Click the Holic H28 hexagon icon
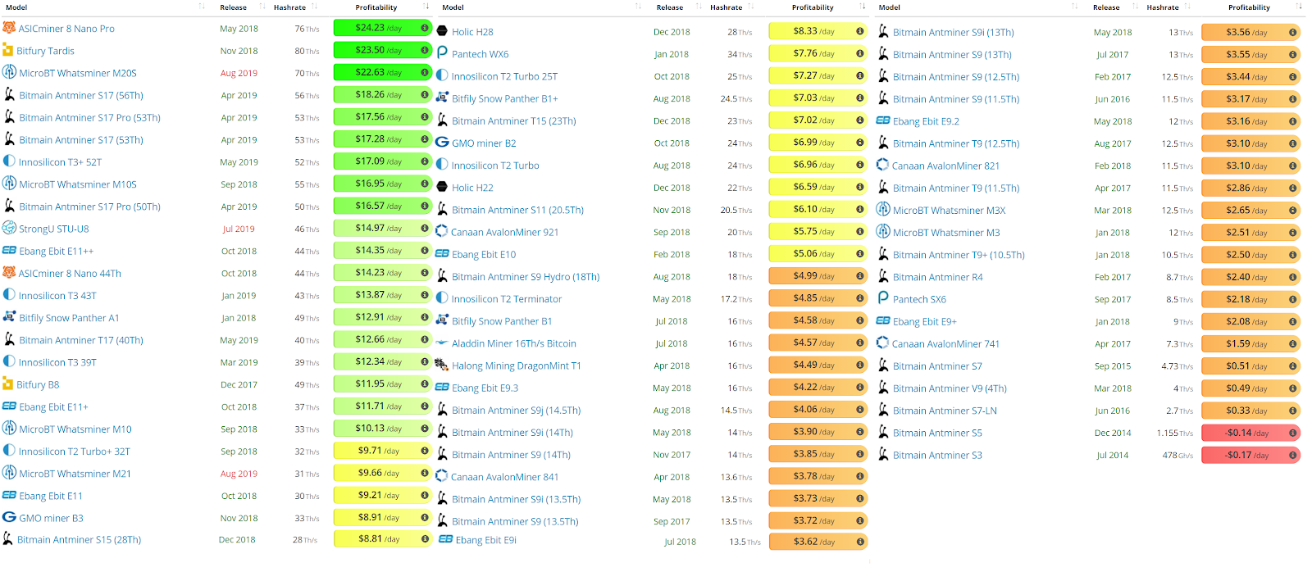 coord(442,31)
